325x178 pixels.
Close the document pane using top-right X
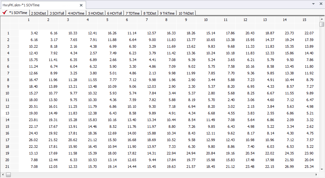click(320, 4)
